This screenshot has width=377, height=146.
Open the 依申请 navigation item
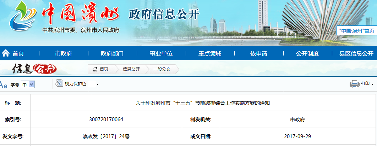(258, 54)
